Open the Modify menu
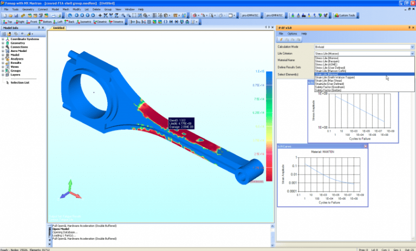 click(77, 9)
